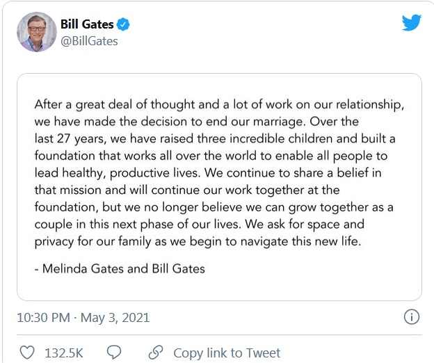Click the Twitter bird logo
Screen dimensions: 434x363
point(412,22)
